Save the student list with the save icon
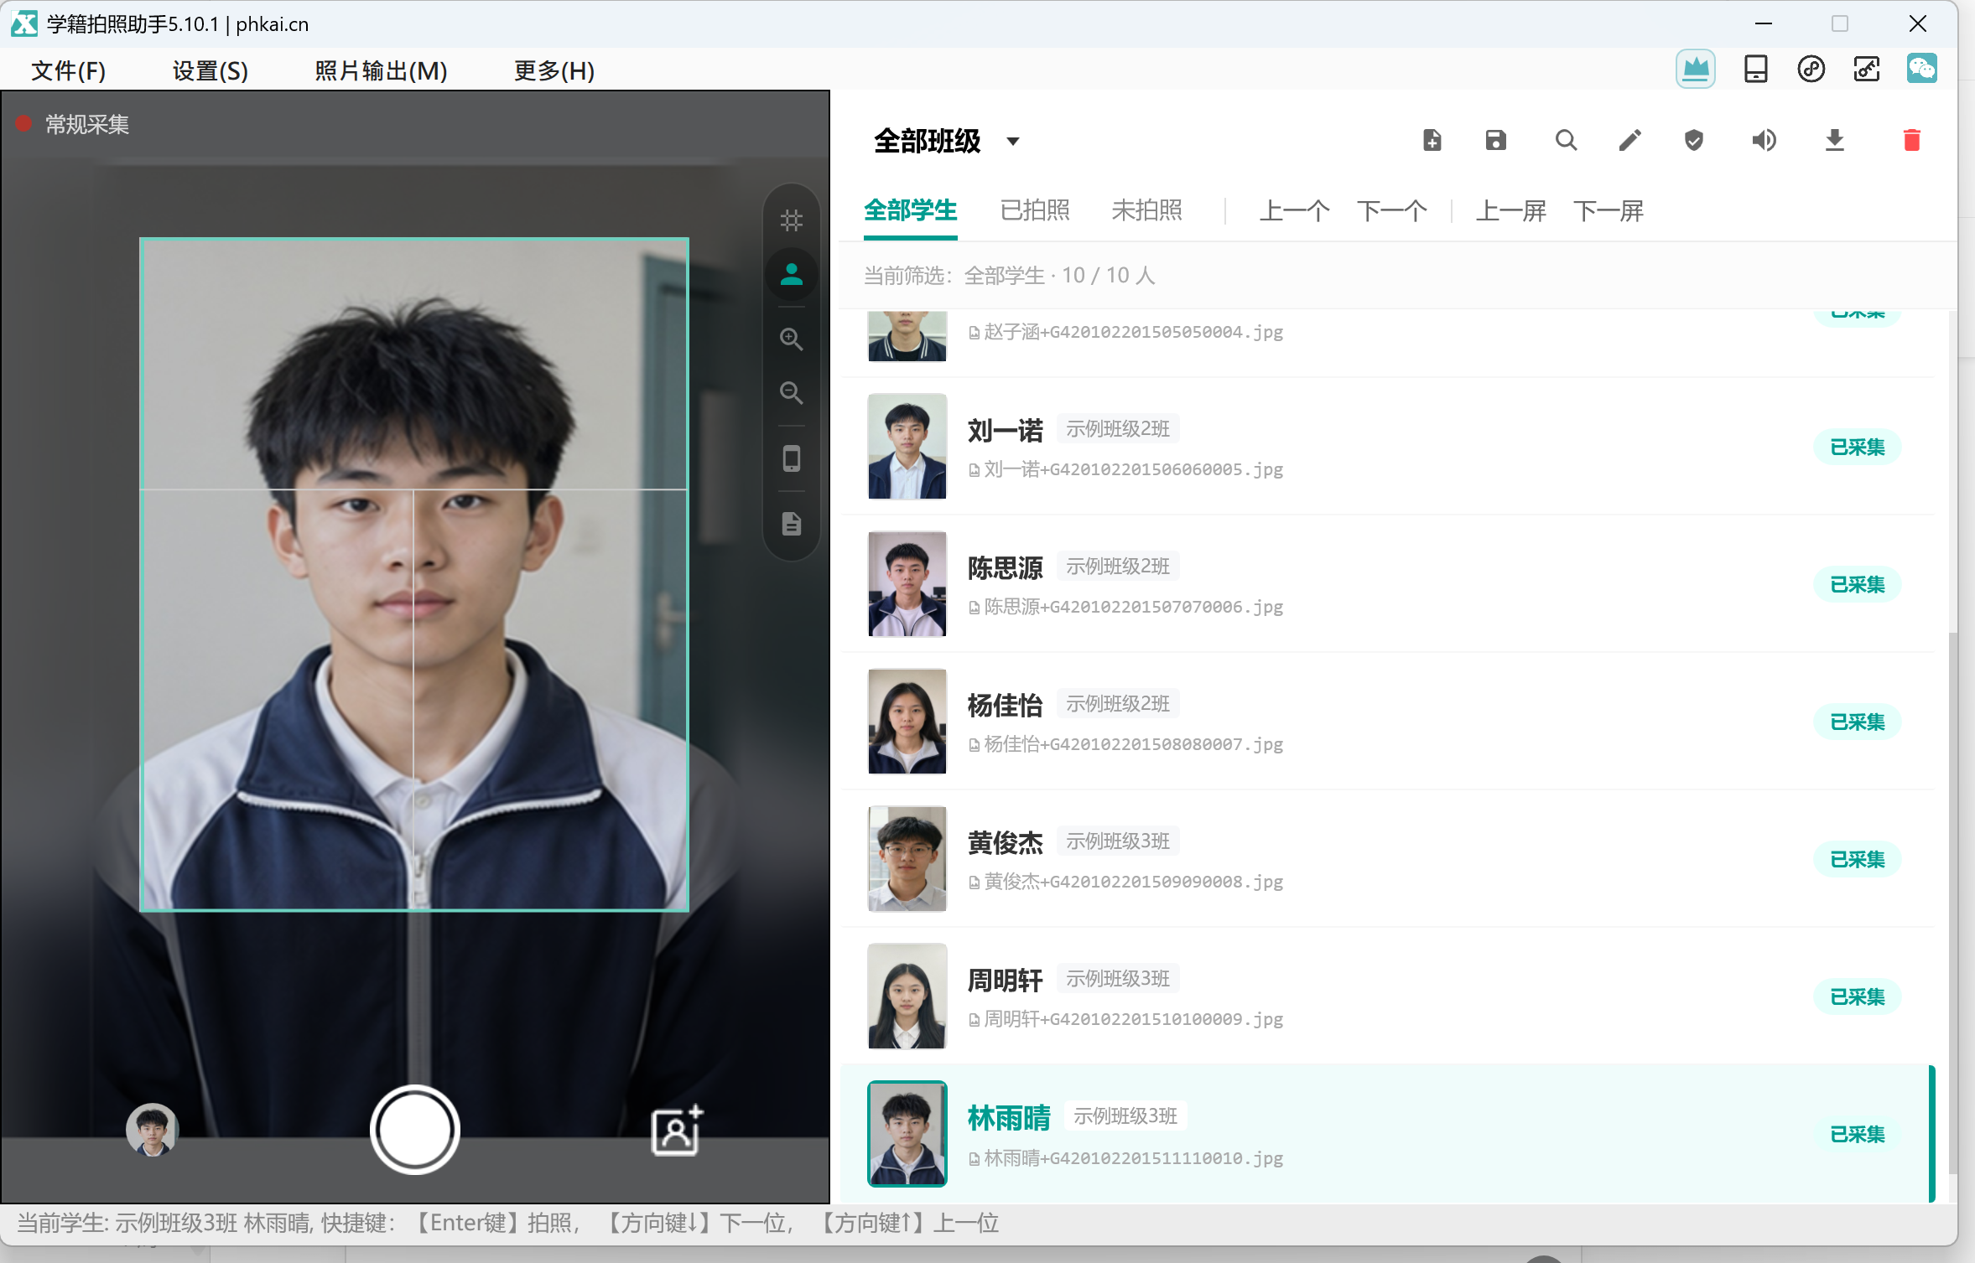This screenshot has height=1263, width=1975. click(x=1496, y=140)
